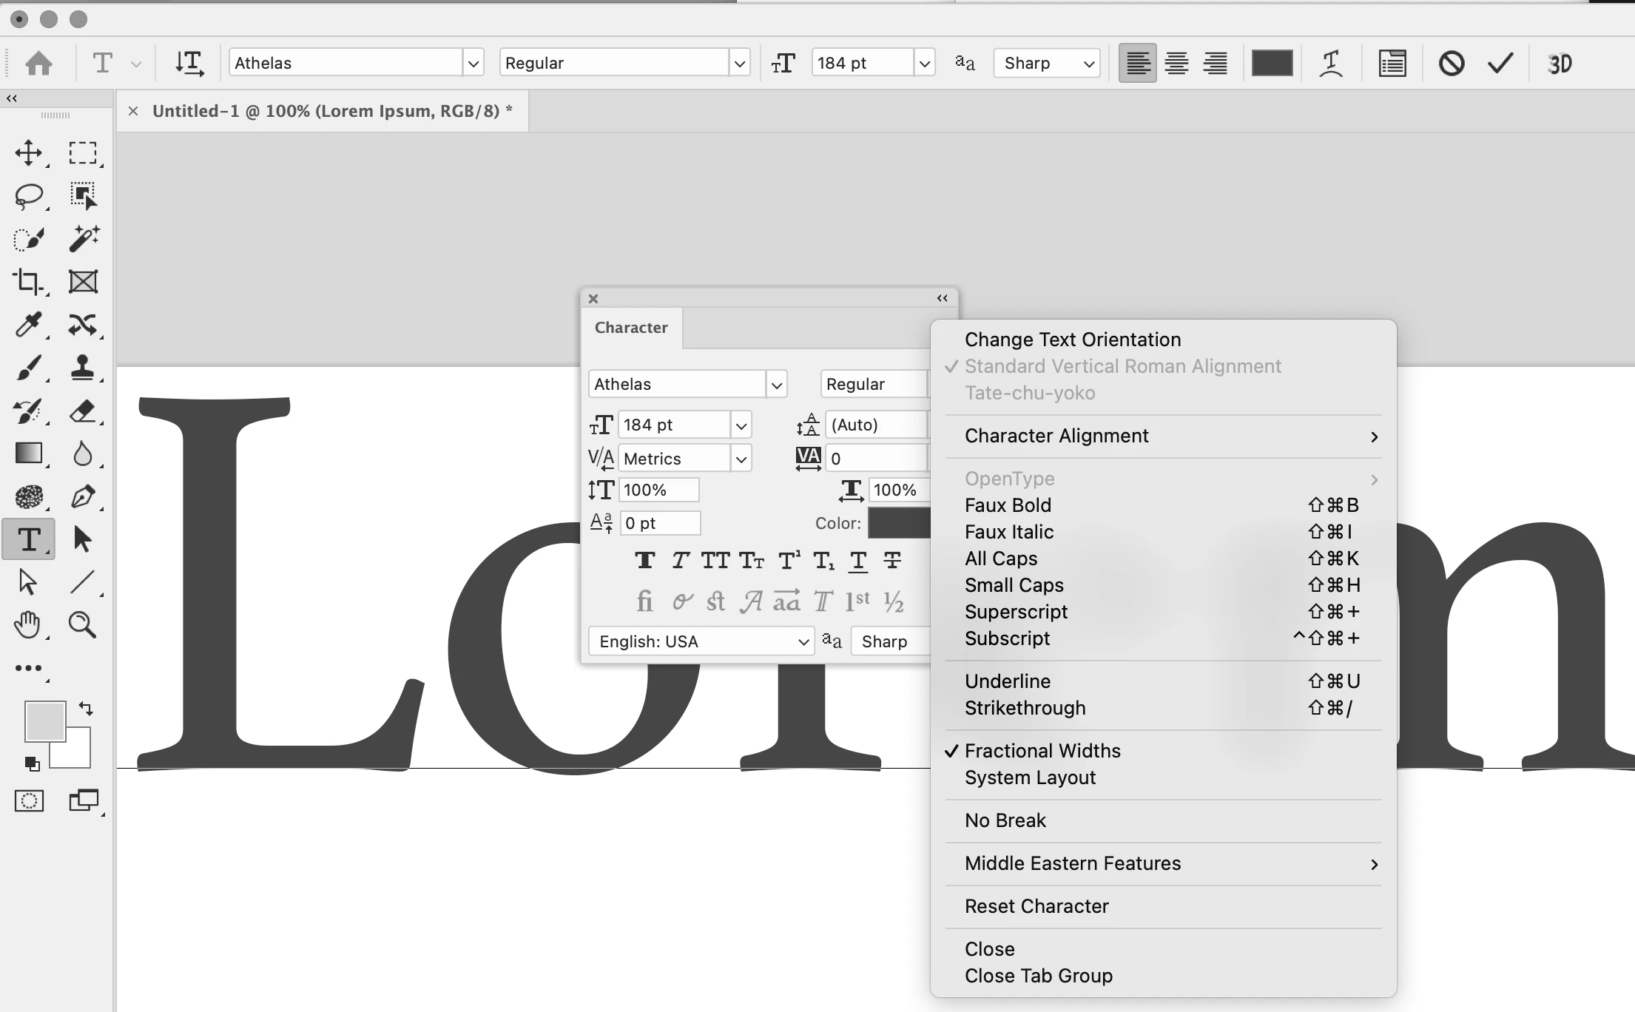Enable center text alignment
Screen dimensions: 1635x1012
click(x=1176, y=64)
